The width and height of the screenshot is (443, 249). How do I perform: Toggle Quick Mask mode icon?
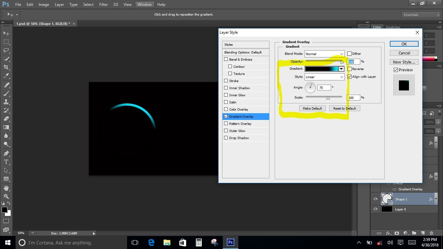pyautogui.click(x=6, y=221)
